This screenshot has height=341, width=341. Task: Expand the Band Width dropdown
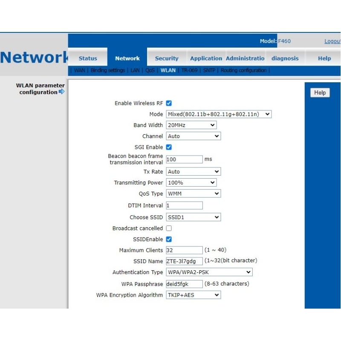click(x=191, y=125)
